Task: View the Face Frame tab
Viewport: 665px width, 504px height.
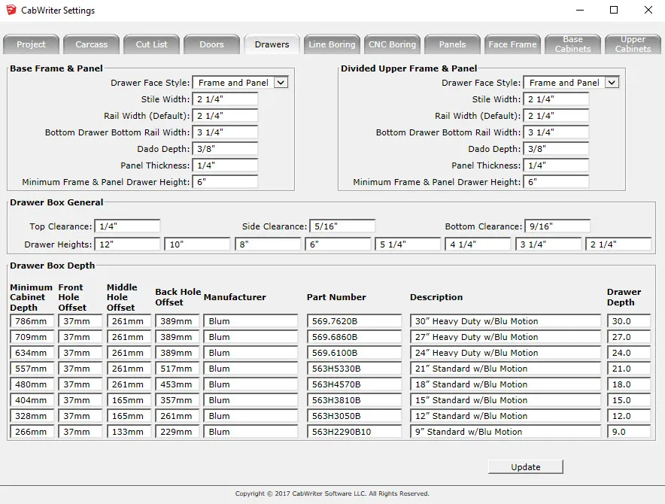Action: click(512, 44)
